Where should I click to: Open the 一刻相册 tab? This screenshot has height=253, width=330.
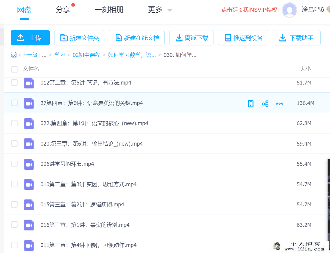pyautogui.click(x=109, y=10)
